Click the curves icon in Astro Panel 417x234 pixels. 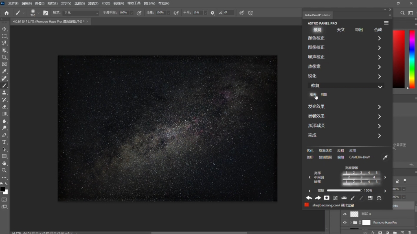(336, 198)
